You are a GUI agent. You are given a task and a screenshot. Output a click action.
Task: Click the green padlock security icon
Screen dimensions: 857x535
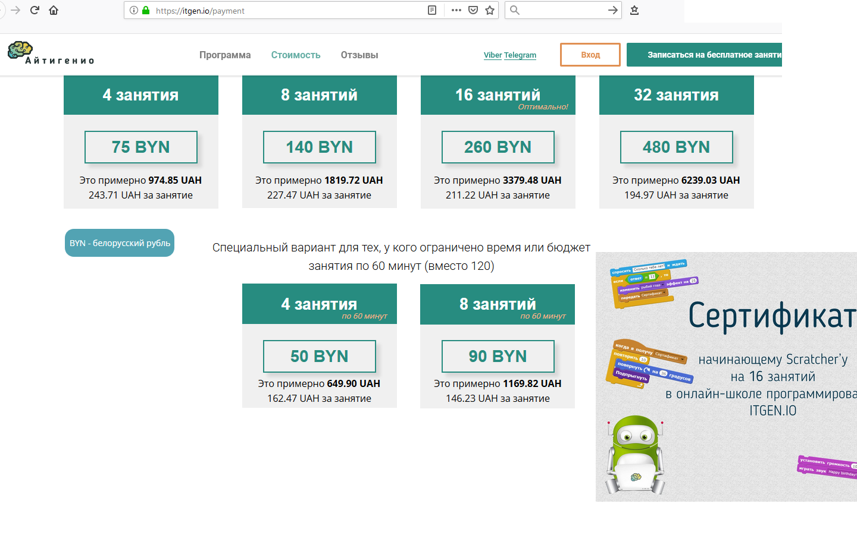pyautogui.click(x=146, y=10)
